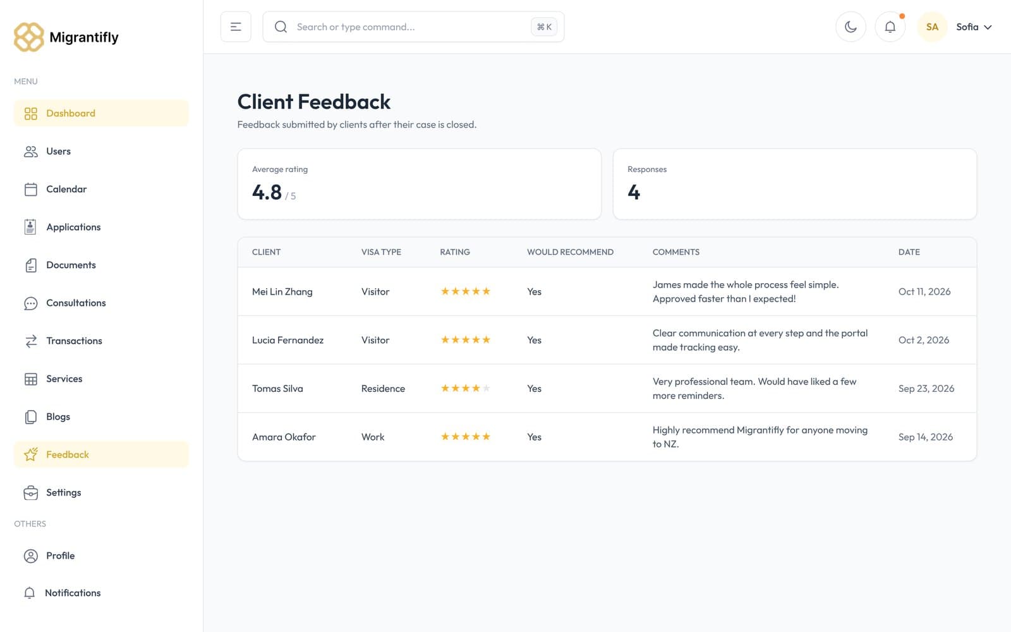Click the WOULD RECOMMEND column header
1011x632 pixels.
click(x=570, y=252)
